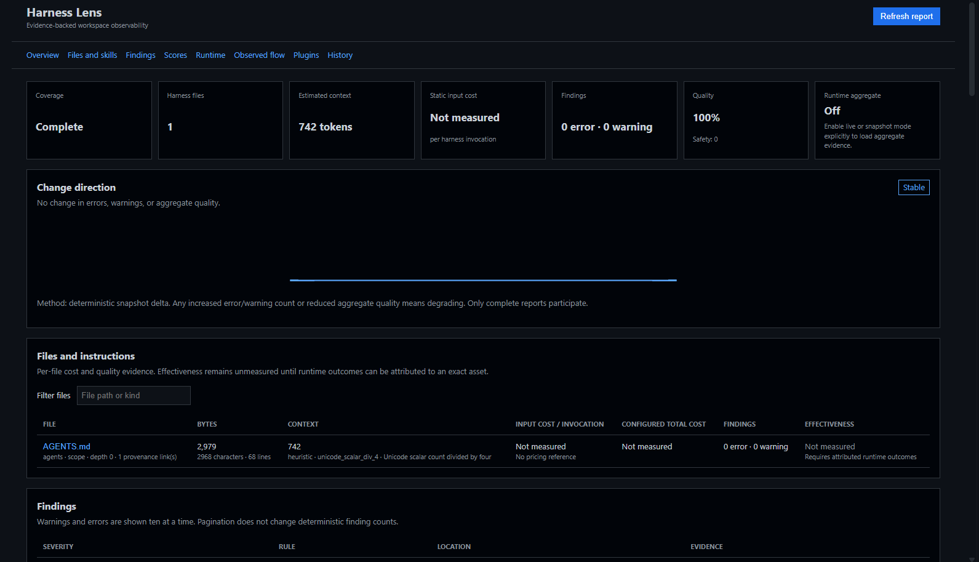Click the Change direction heading
Screen dimensions: 979x562
pyautogui.click(x=76, y=188)
